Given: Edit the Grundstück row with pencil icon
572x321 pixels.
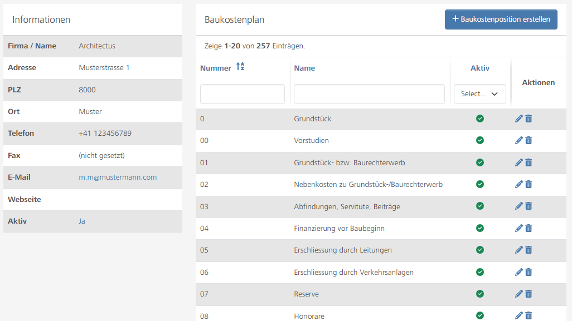Looking at the screenshot, I should click(x=518, y=118).
